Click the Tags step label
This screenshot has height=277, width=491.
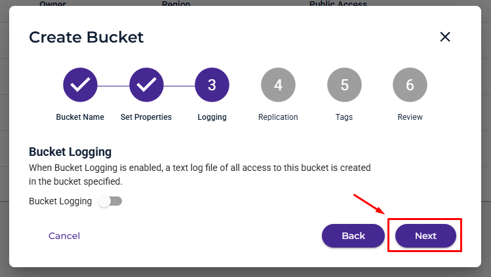(344, 117)
